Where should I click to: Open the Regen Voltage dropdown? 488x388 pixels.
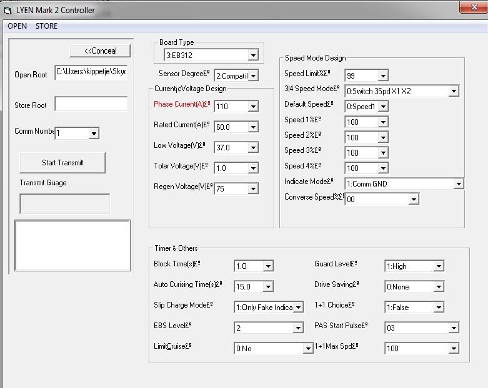[252, 189]
